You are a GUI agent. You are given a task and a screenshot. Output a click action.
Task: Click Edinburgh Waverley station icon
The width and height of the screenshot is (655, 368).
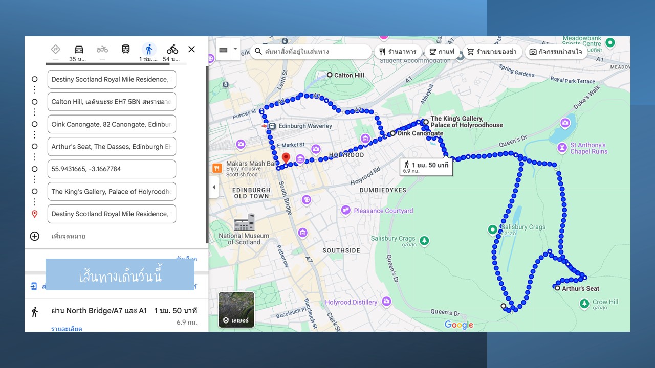click(x=271, y=126)
